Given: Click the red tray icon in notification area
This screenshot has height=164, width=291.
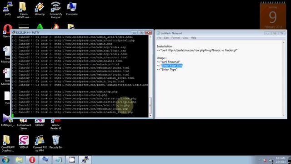Looking at the screenshot, I should (265, 160).
